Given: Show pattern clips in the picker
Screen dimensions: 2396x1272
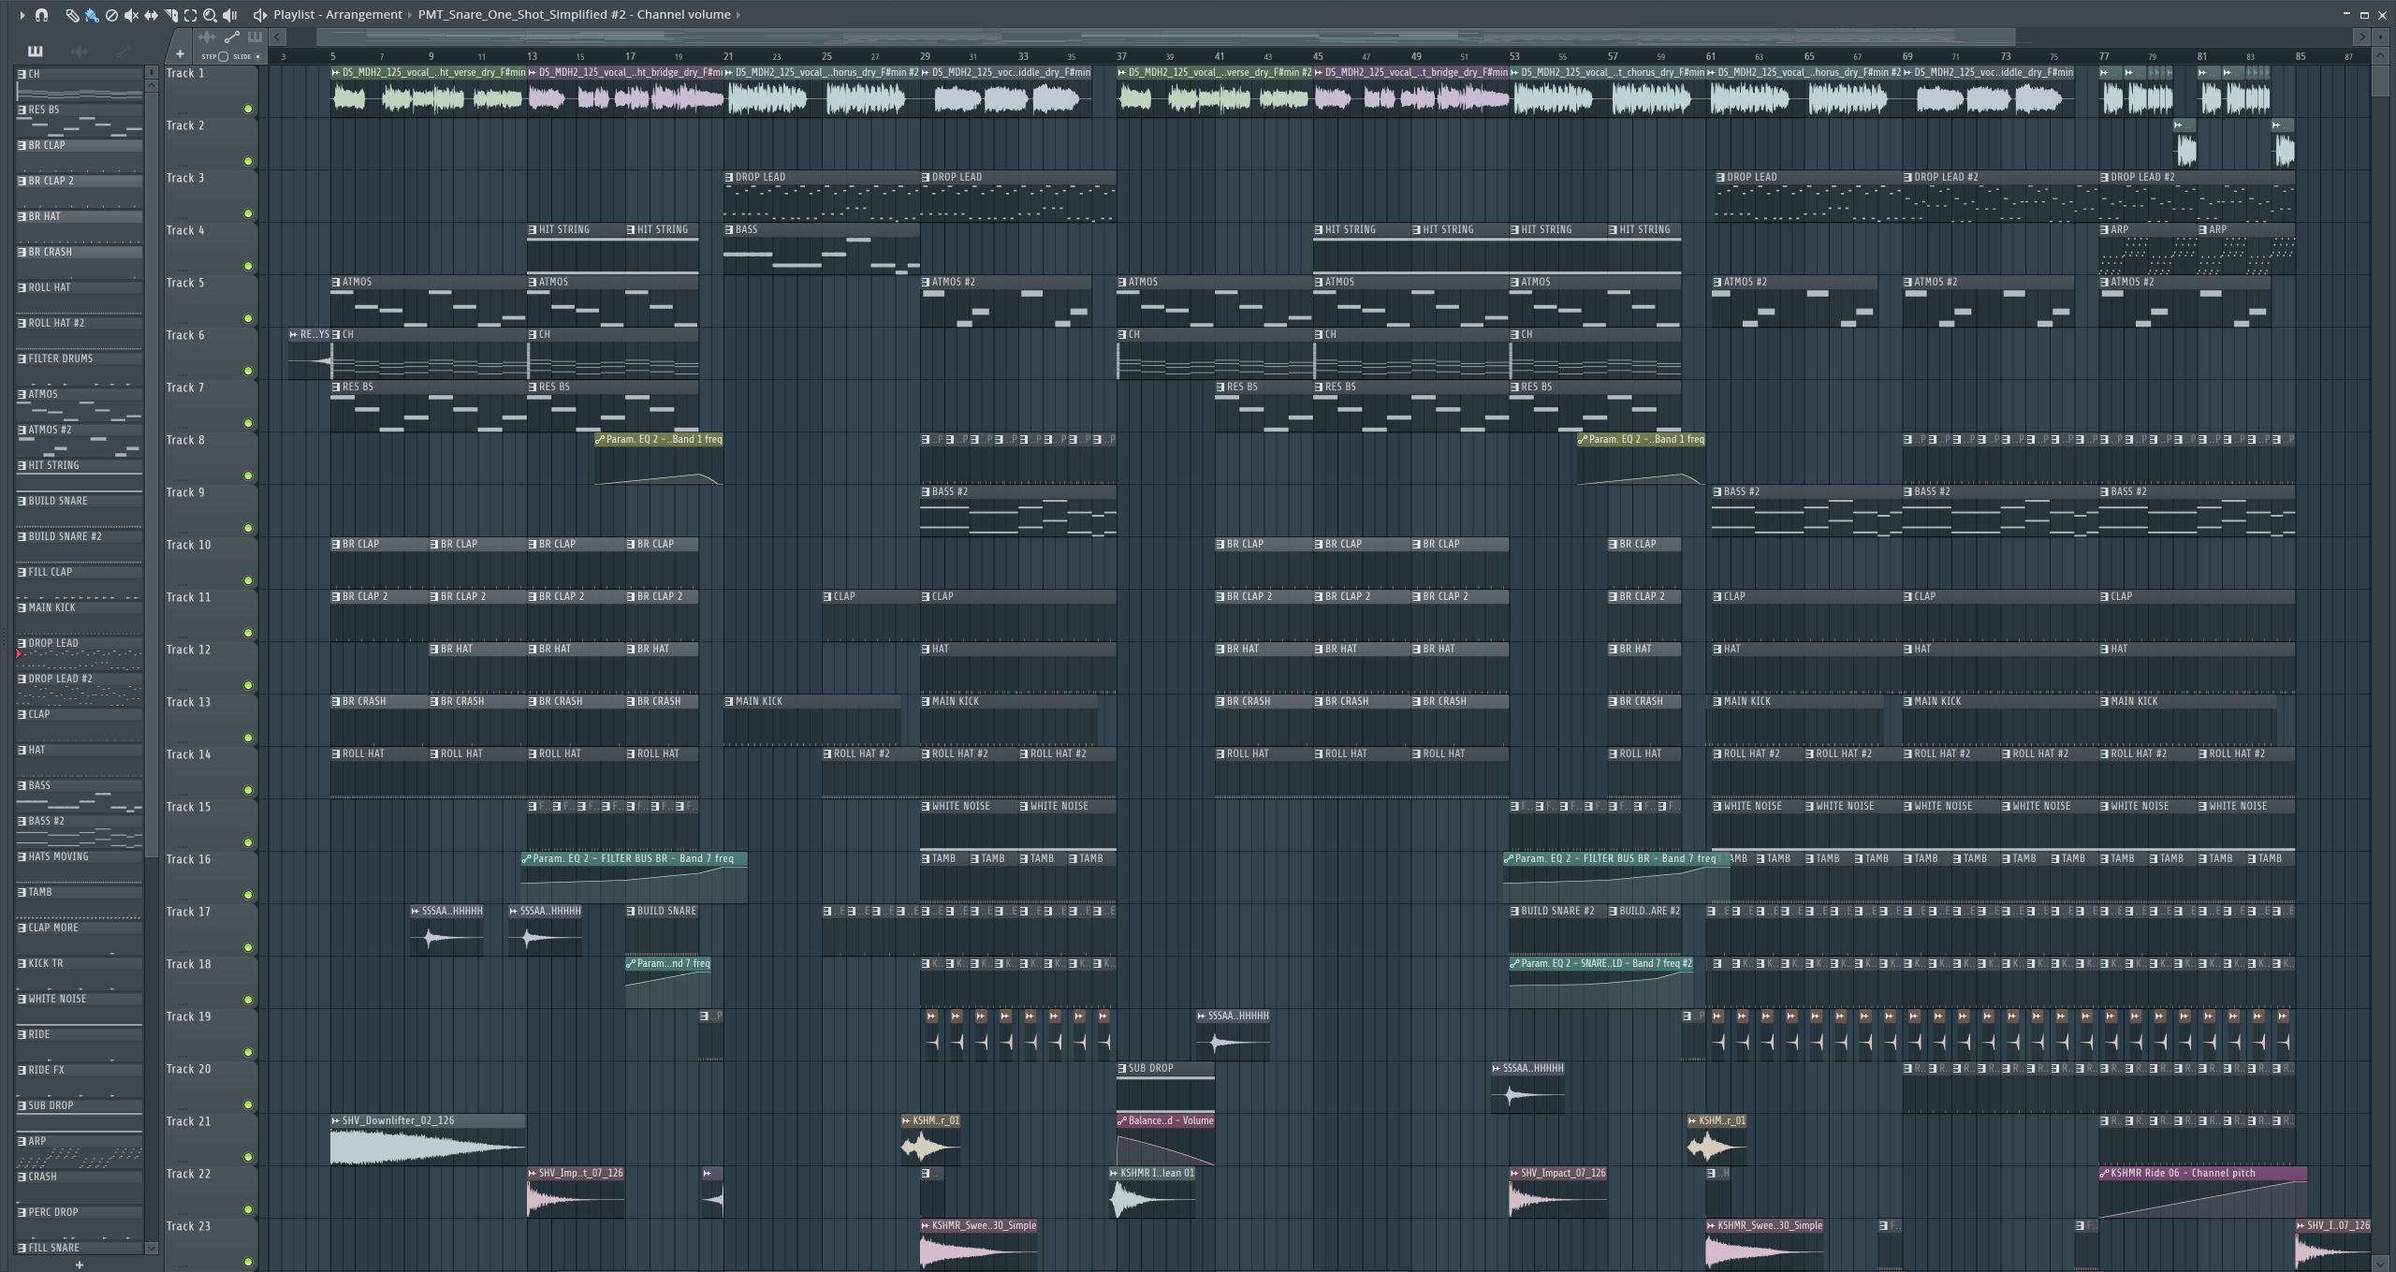Looking at the screenshot, I should click(36, 51).
